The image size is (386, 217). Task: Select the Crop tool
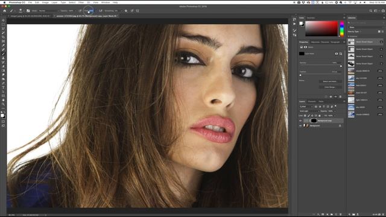tap(3, 37)
